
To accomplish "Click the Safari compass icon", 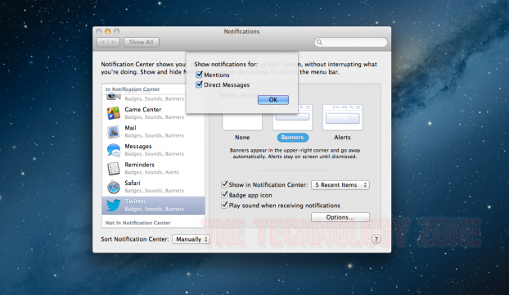I will pyautogui.click(x=113, y=187).
